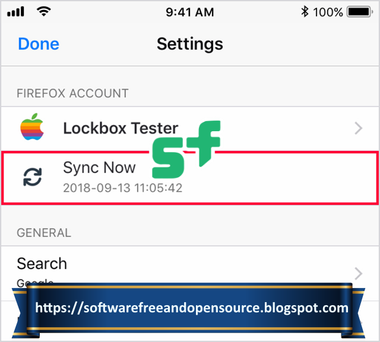380x342 pixels.
Task: Click the cellular signal bars
Action: tap(16, 11)
